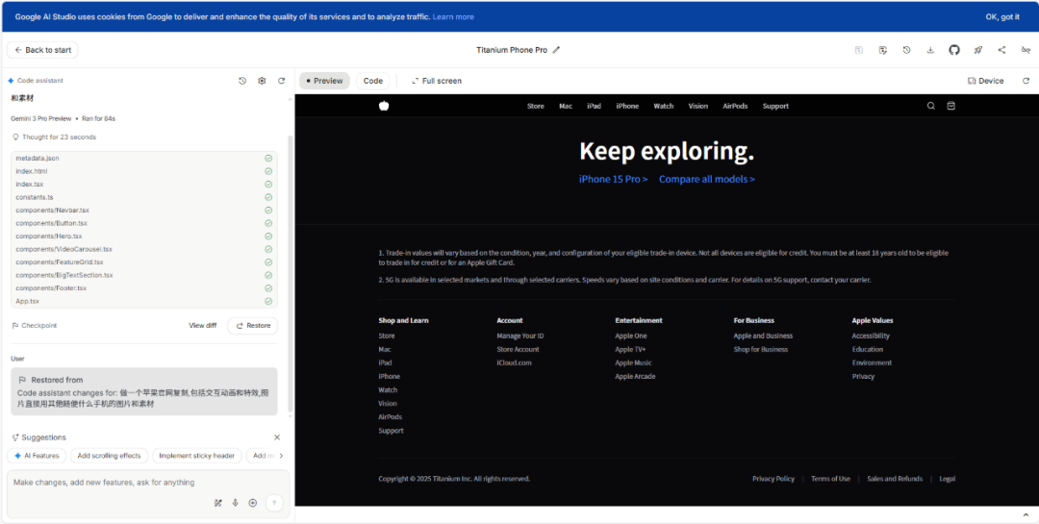Screen dimensions: 1039x524
Task: Toggle Full screen preview mode
Action: point(436,81)
